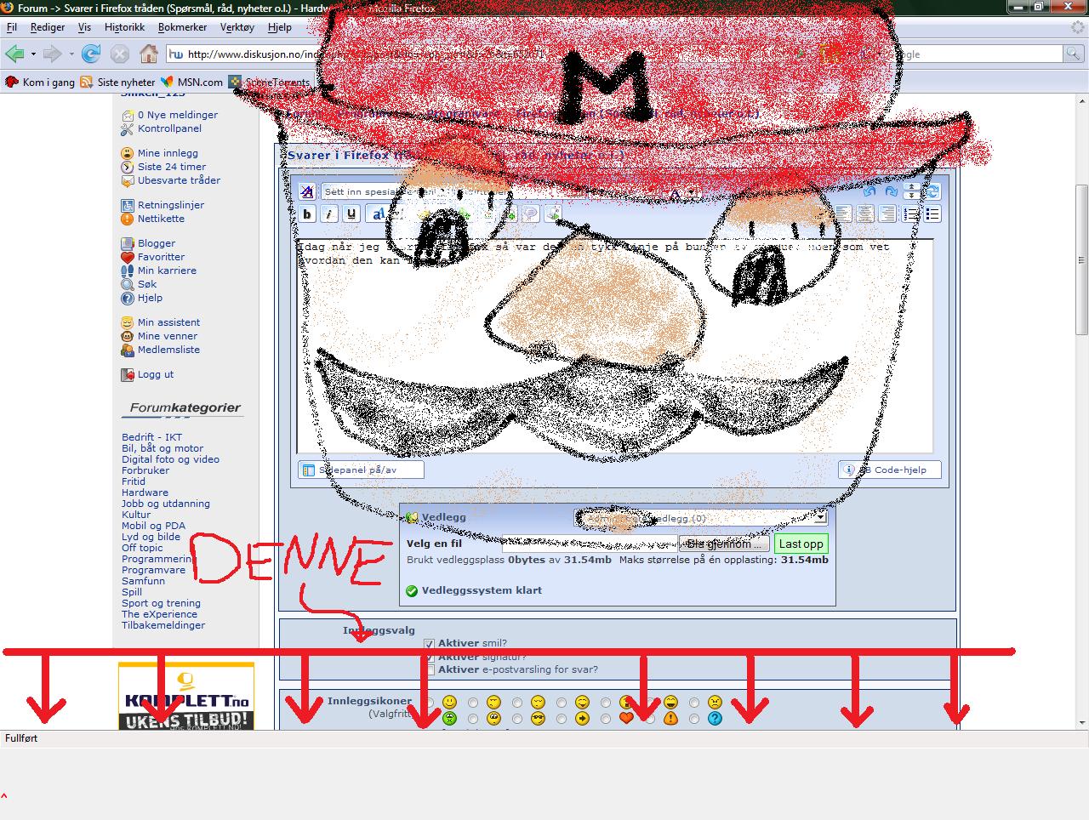
Task: Insert a bulleted list
Action: tap(932, 214)
